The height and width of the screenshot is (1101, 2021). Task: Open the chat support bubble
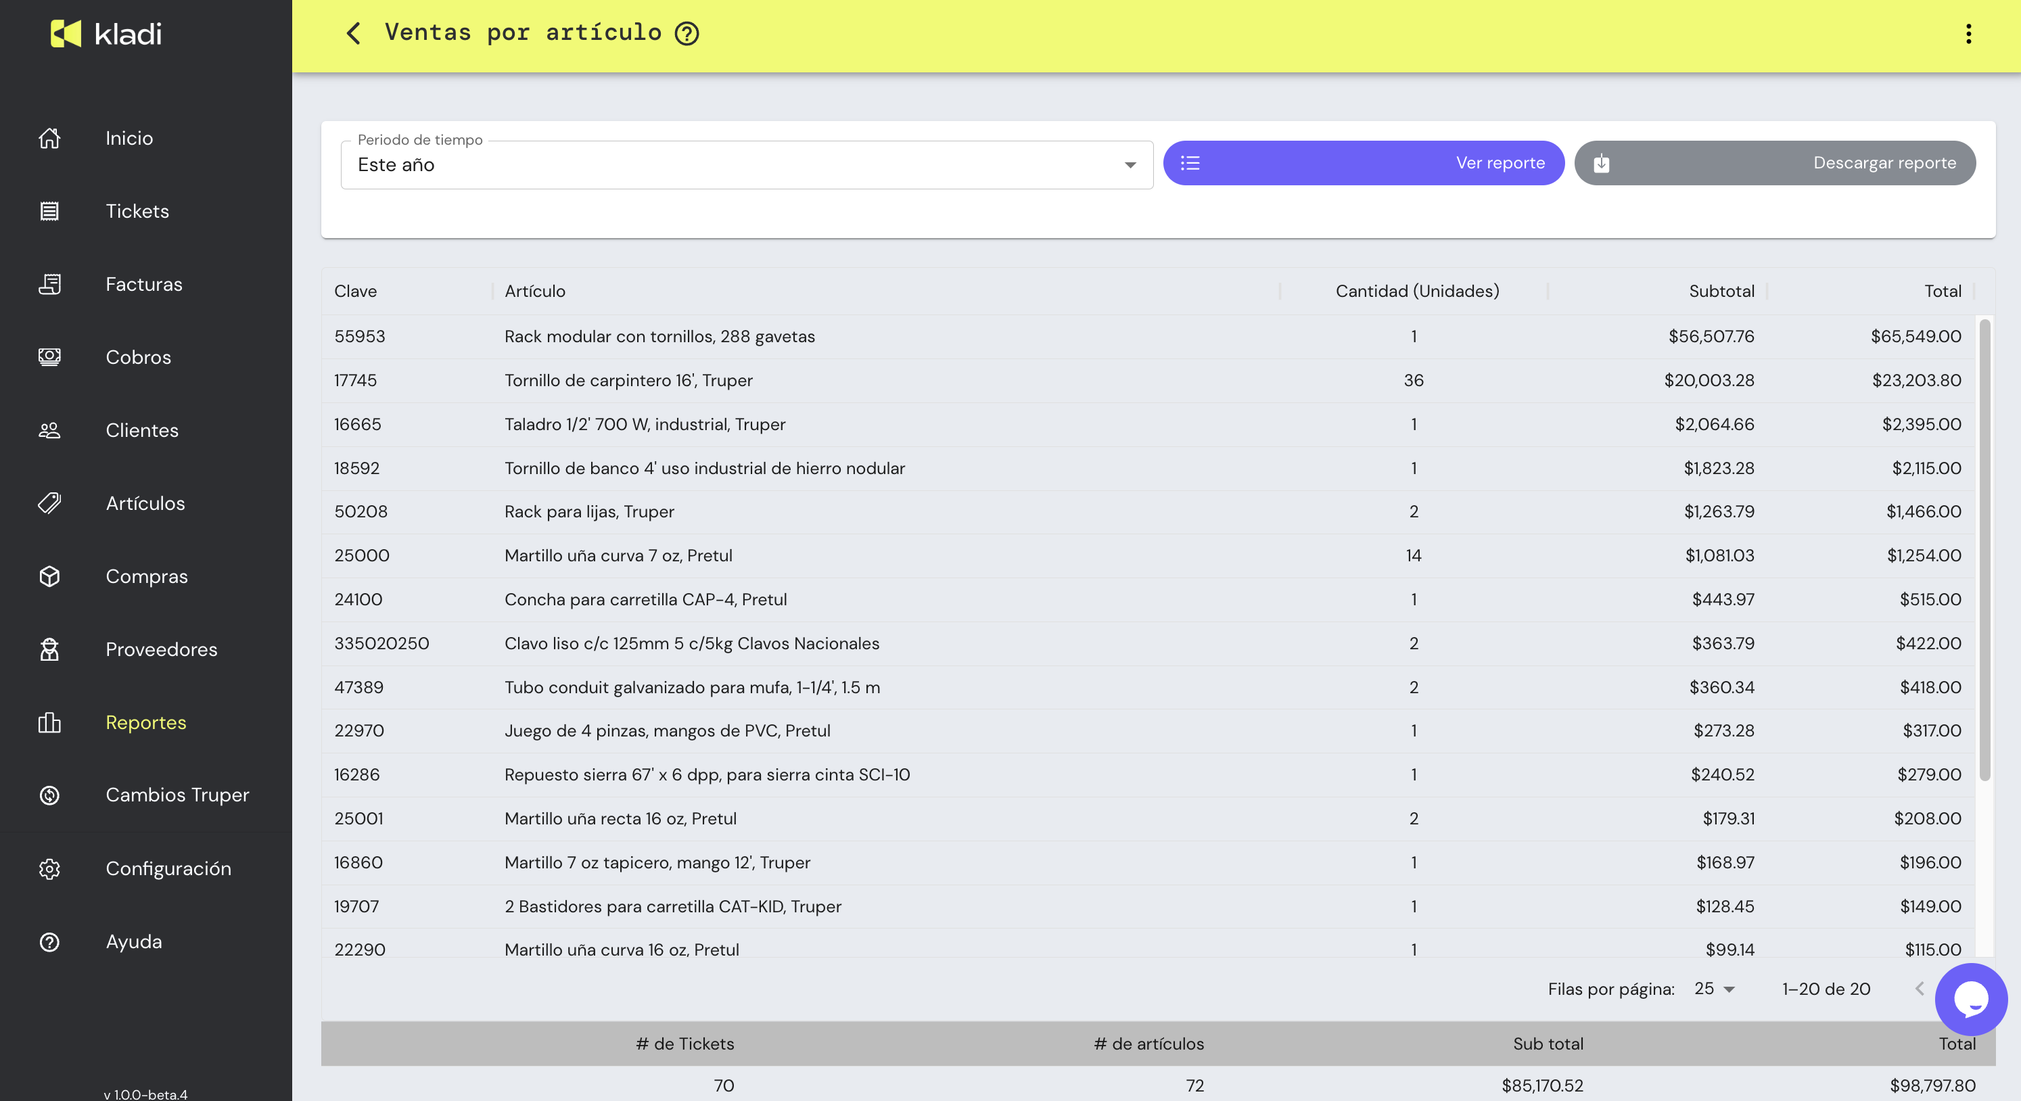click(x=1970, y=999)
